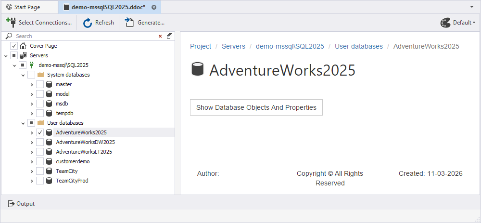Screen dimensions: 481x223
Task: Uncheck the AdventureWorks2025 checkbox
Action: pyautogui.click(x=40, y=132)
